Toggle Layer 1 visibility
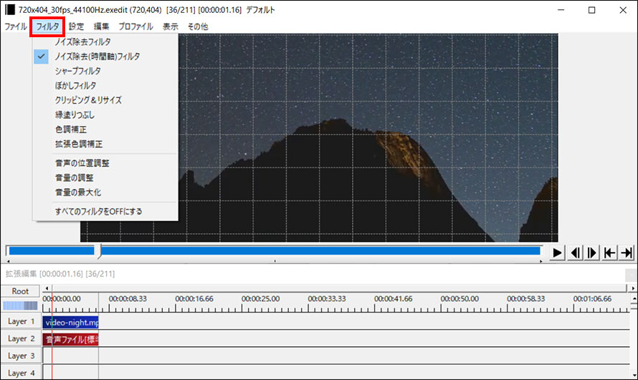Screen dimensions: 638x380 tap(22, 321)
